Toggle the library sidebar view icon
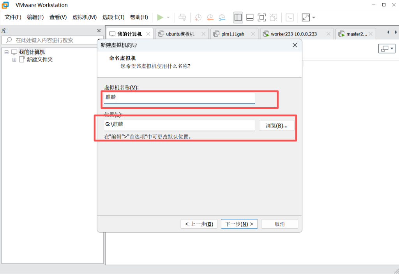Viewport: 399px width, 274px height. pyautogui.click(x=238, y=18)
